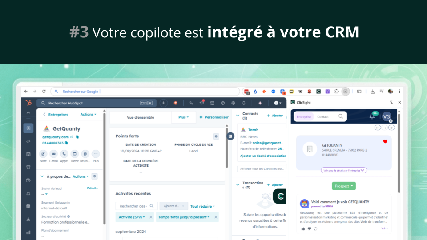Open the À propos Actions dropdown

[x=81, y=176]
